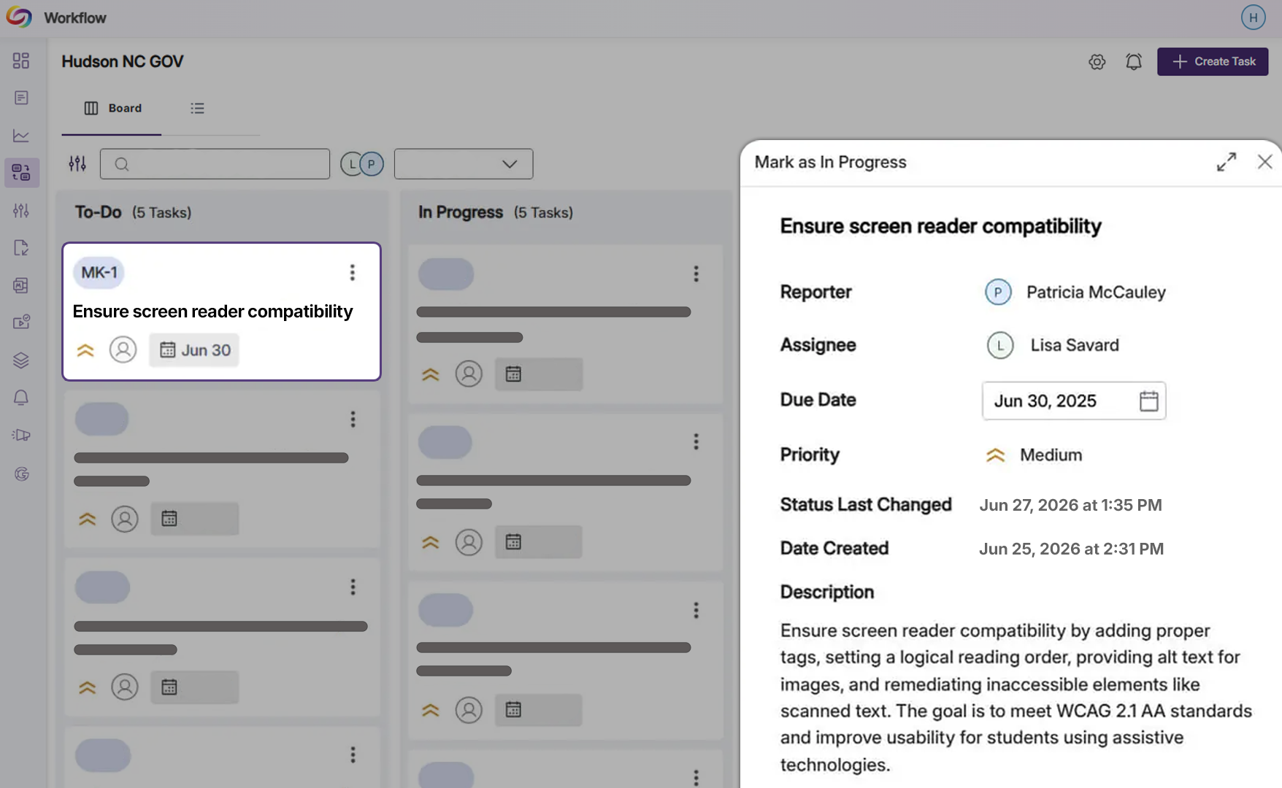
Task: Open the analytics line chart sidebar icon
Action: [21, 136]
